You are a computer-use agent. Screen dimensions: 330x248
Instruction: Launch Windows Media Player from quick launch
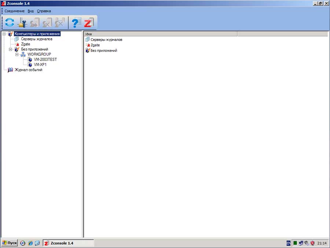pos(23,243)
